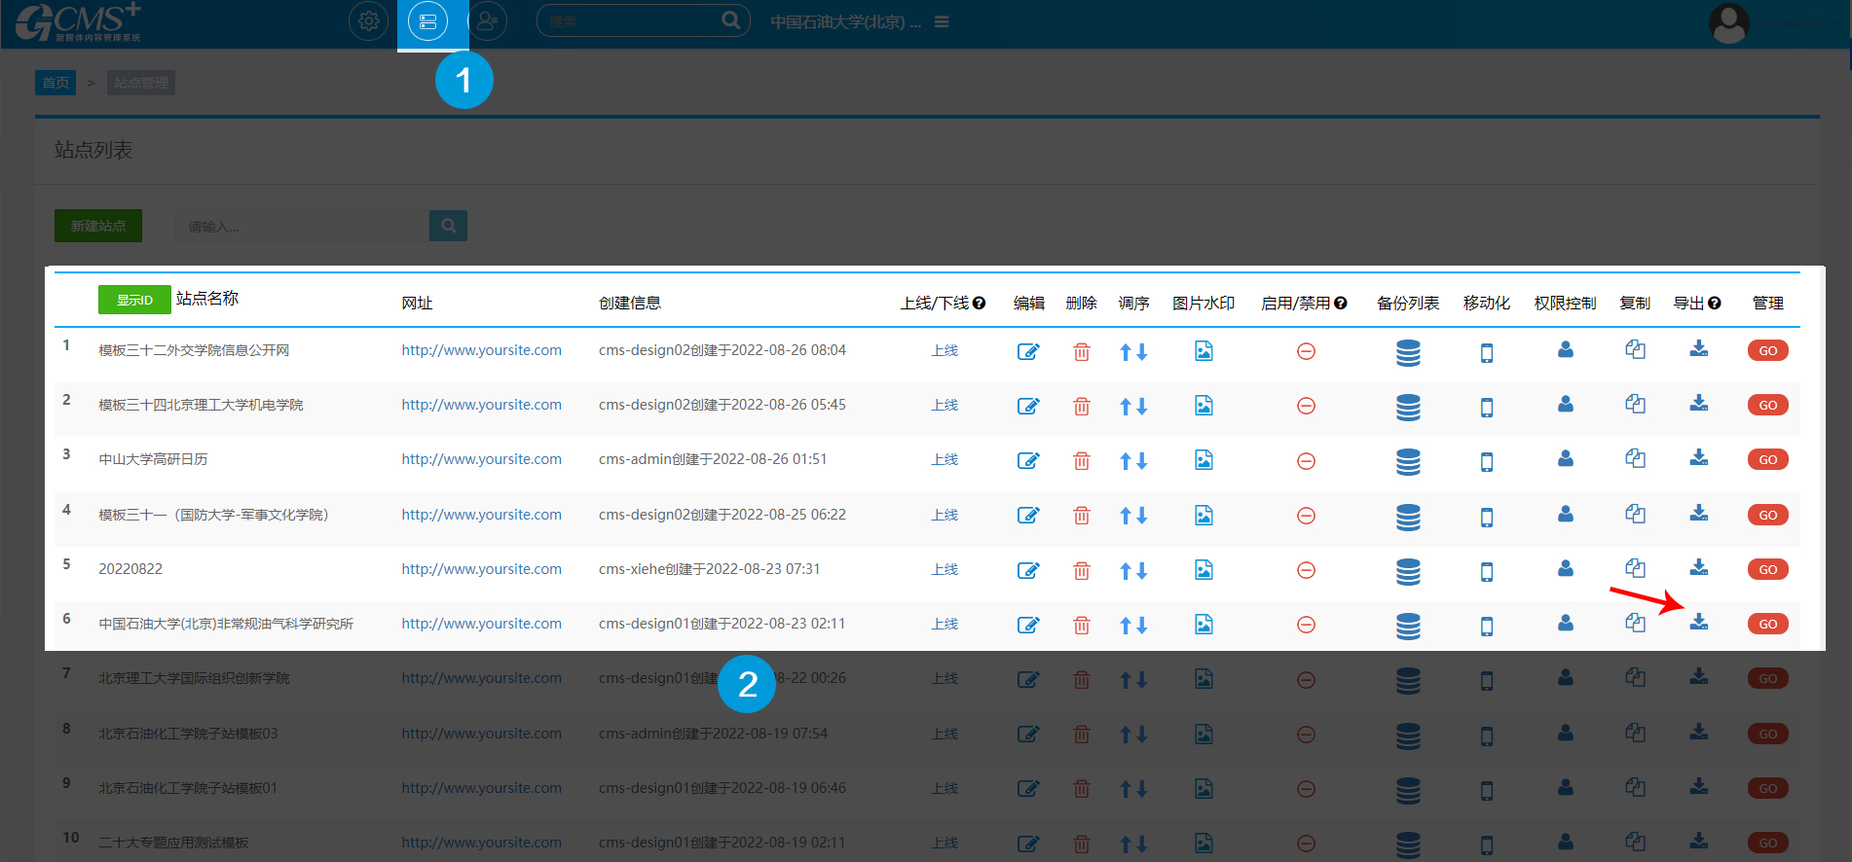Click export icon for 中国石油大学(北京)非常规油气科学研究所
1852x862 pixels.
pos(1698,623)
